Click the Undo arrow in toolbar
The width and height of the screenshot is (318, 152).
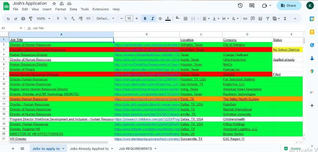click(8, 19)
